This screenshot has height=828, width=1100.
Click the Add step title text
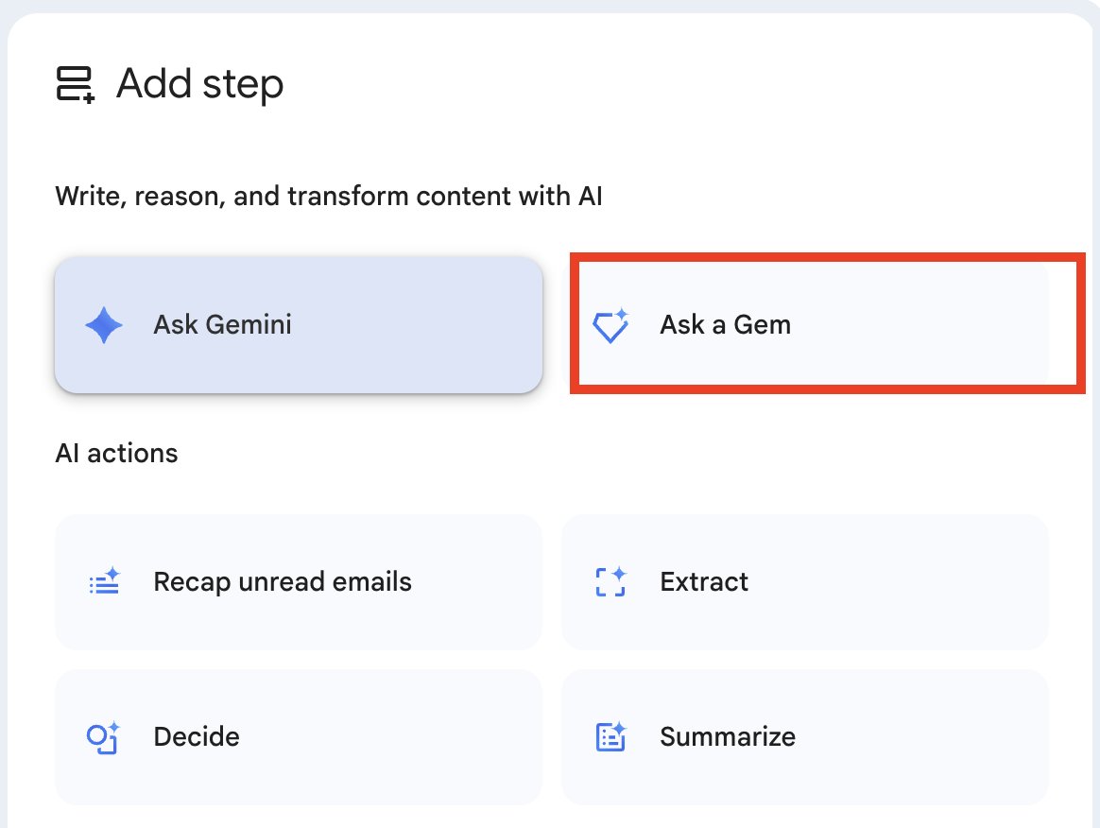[200, 84]
